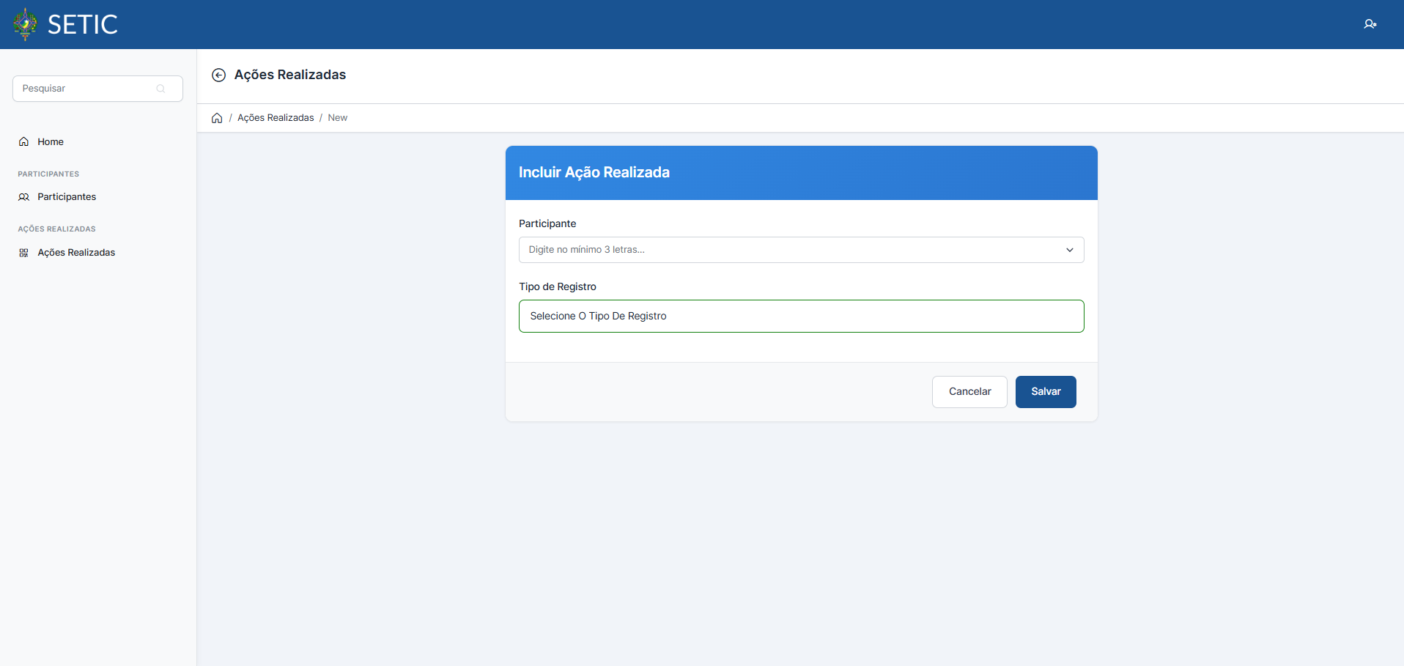
Task: Open Participantes in the sidebar menu
Action: tap(67, 197)
